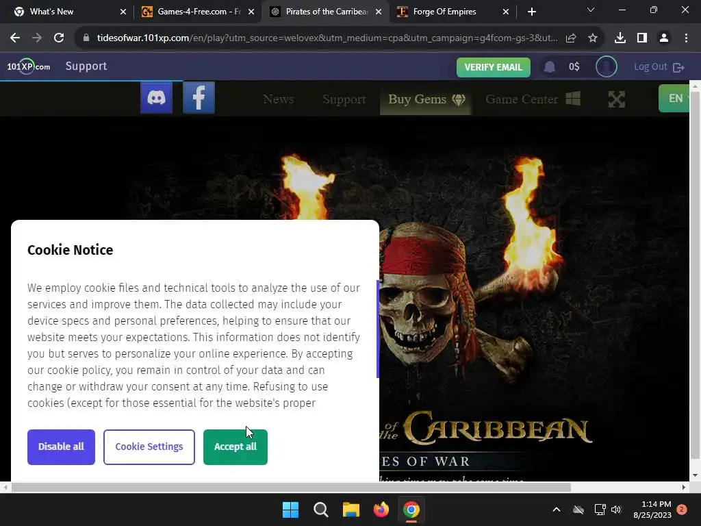Open Chrome profile icon
The height and width of the screenshot is (526, 701).
(664, 38)
